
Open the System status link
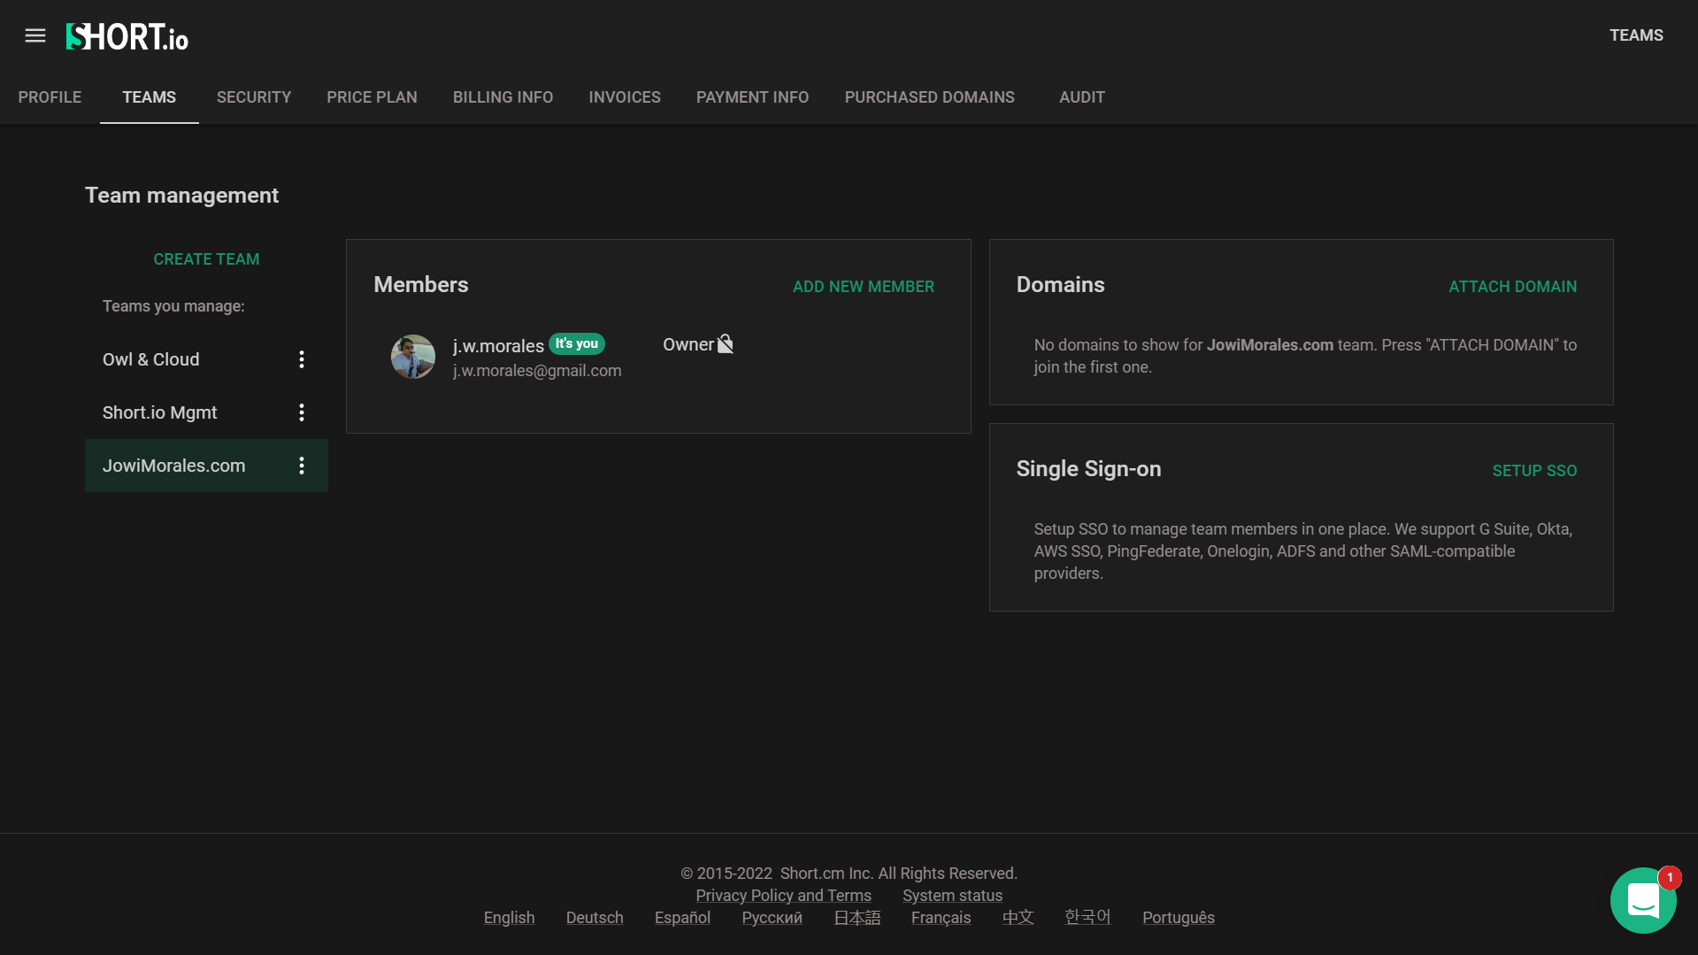click(952, 896)
